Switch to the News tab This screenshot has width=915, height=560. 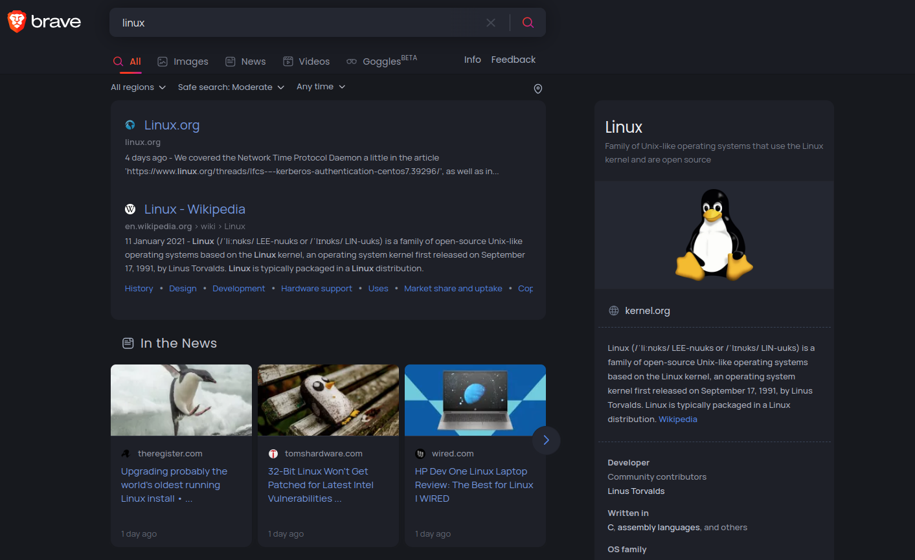tap(245, 62)
